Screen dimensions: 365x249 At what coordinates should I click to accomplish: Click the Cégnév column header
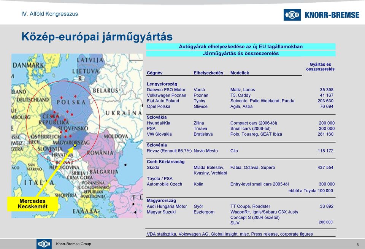coord(155,73)
